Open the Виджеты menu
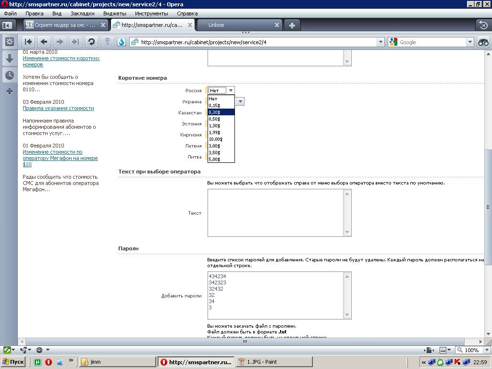This screenshot has width=492, height=369. [114, 13]
